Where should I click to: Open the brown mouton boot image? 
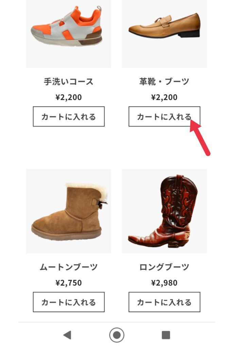pos(69,211)
